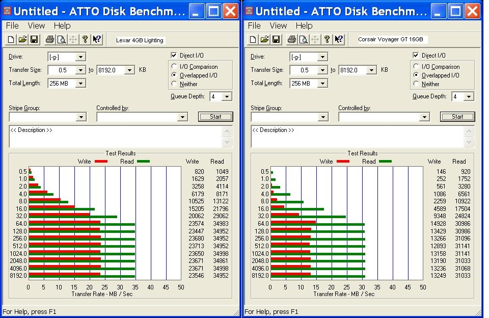Image resolution: width=489 pixels, height=318 pixels.
Task: Open File menu in Lexar window
Action: point(12,25)
